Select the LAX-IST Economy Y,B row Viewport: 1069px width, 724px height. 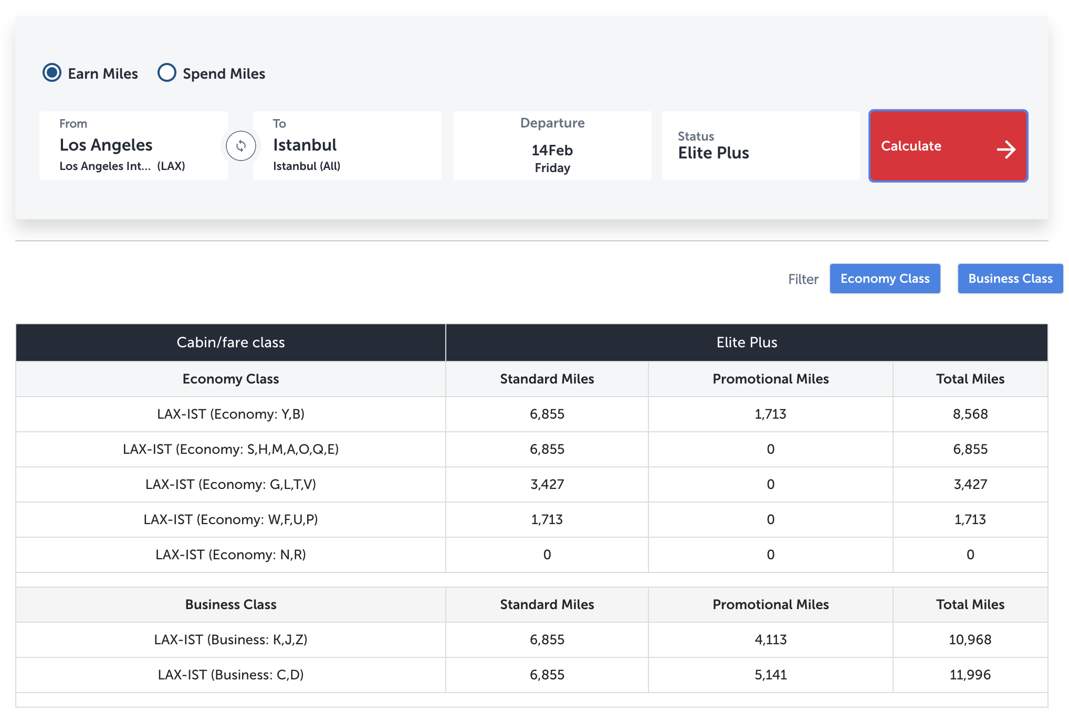pos(532,414)
